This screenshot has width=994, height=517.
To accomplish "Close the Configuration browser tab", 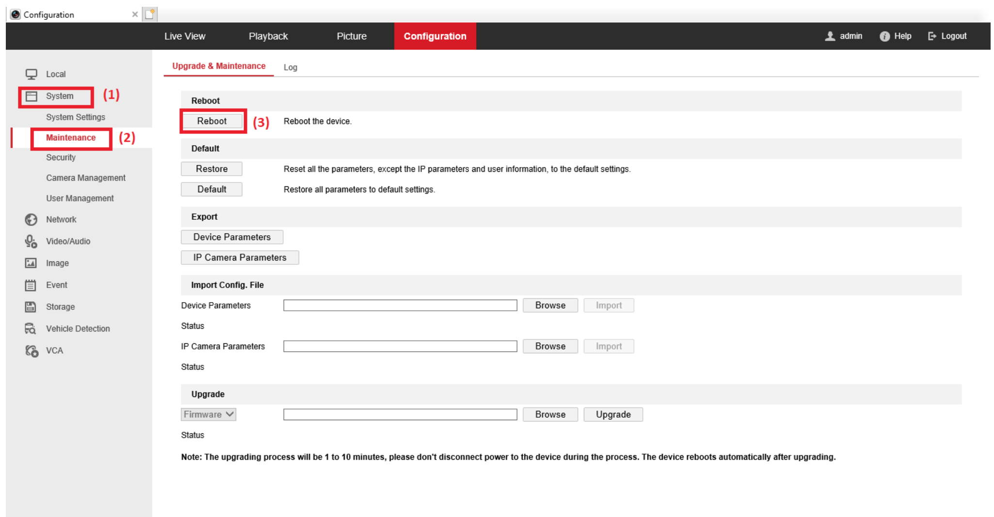I will click(135, 15).
